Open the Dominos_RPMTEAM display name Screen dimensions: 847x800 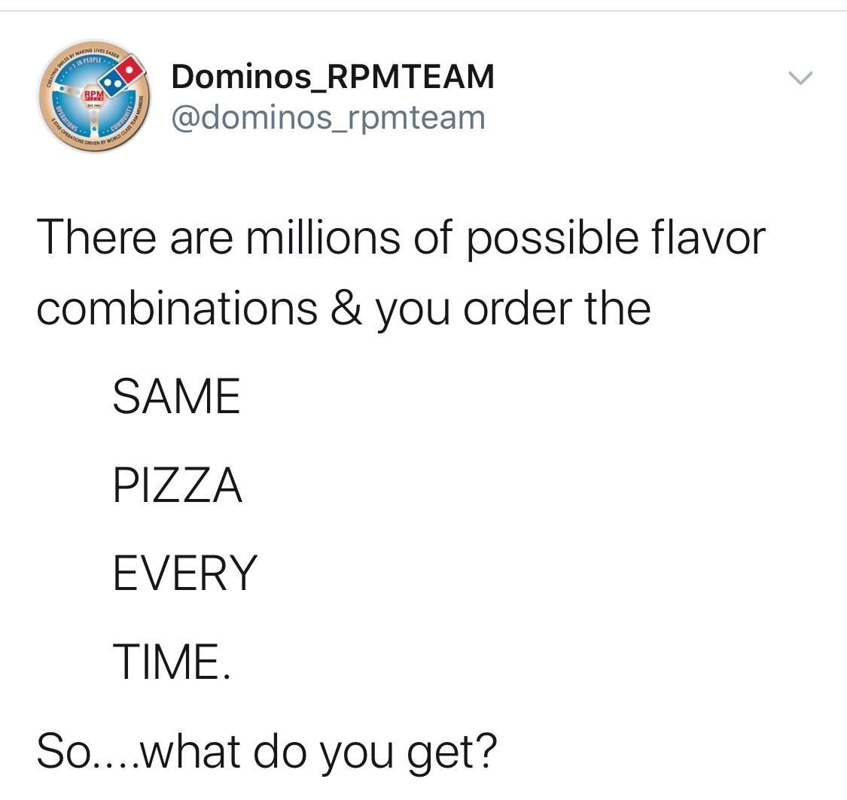pos(333,77)
